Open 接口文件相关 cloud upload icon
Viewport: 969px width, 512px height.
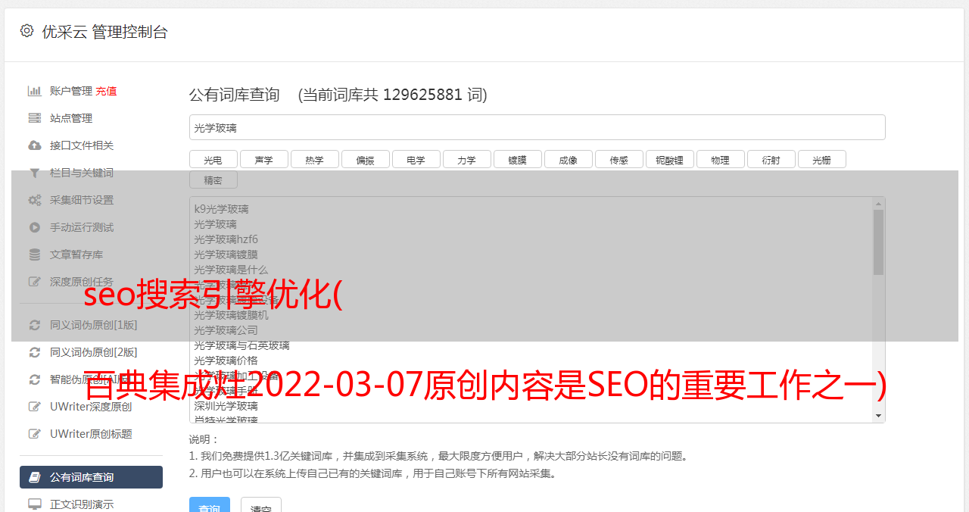(x=35, y=145)
